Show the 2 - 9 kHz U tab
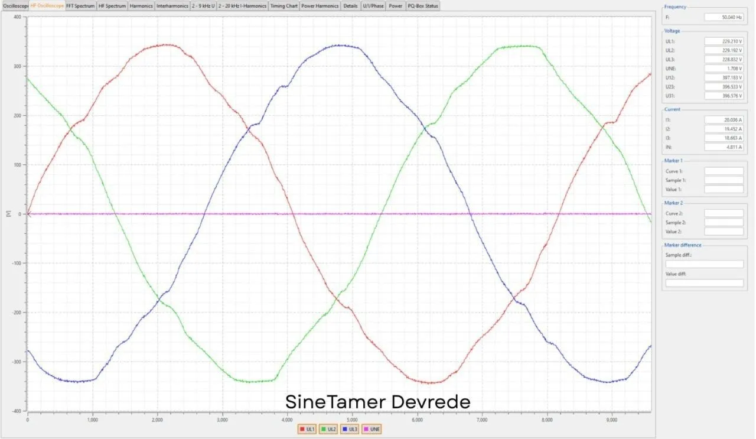Image resolution: width=756 pixels, height=439 pixels. point(203,6)
